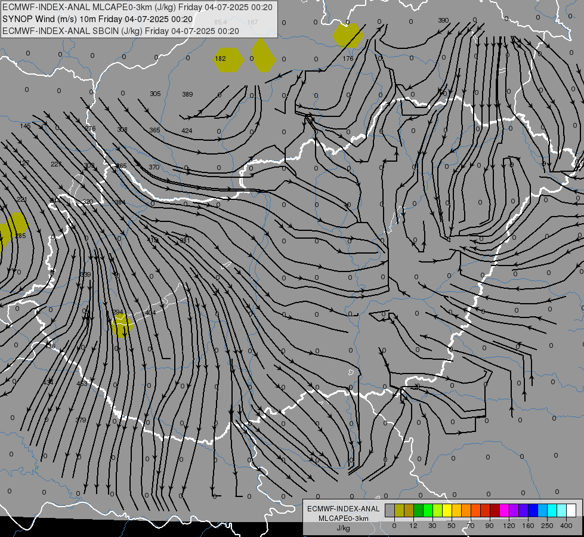Click the pale cyan swatch before 400

pyautogui.click(x=562, y=511)
